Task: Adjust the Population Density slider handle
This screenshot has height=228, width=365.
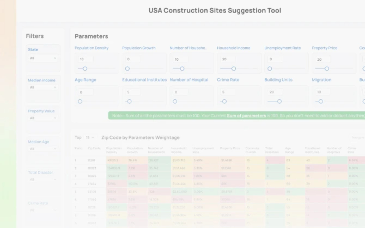Action: point(85,69)
